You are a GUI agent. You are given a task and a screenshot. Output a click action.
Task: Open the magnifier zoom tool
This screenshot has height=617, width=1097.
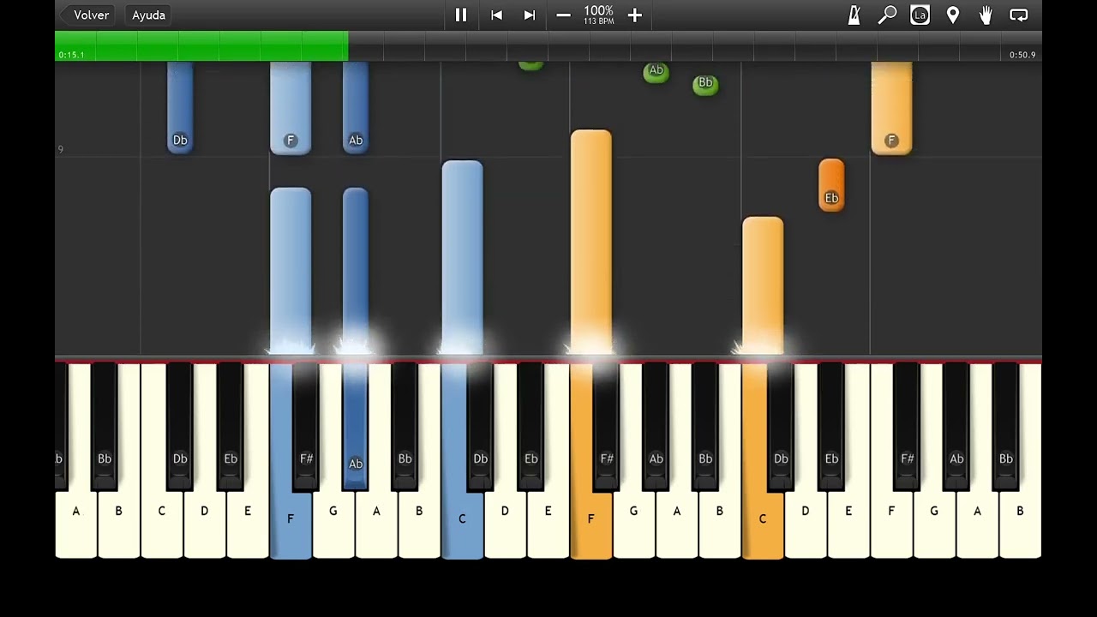click(x=887, y=15)
